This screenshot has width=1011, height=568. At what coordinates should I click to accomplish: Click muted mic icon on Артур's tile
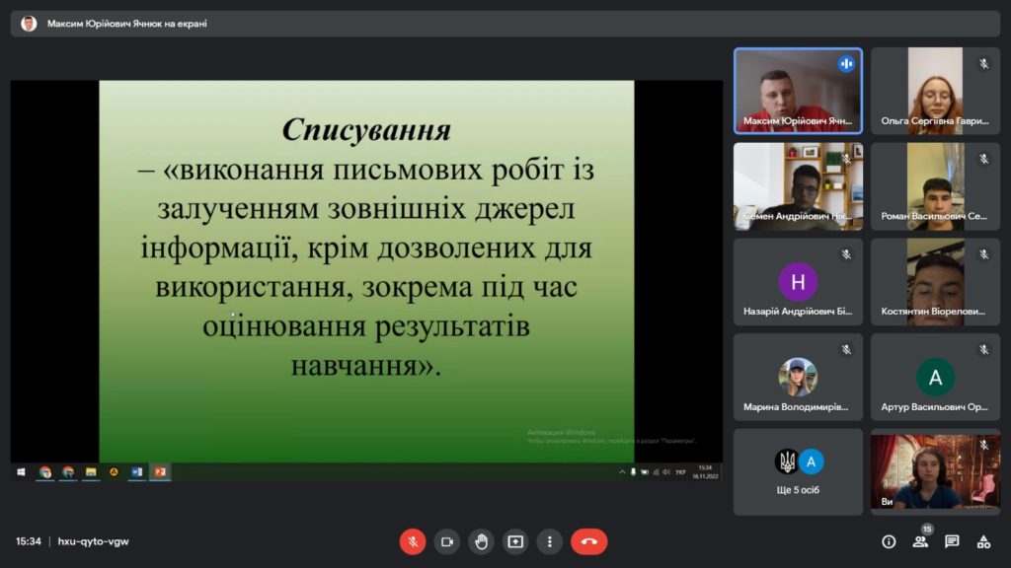click(984, 350)
